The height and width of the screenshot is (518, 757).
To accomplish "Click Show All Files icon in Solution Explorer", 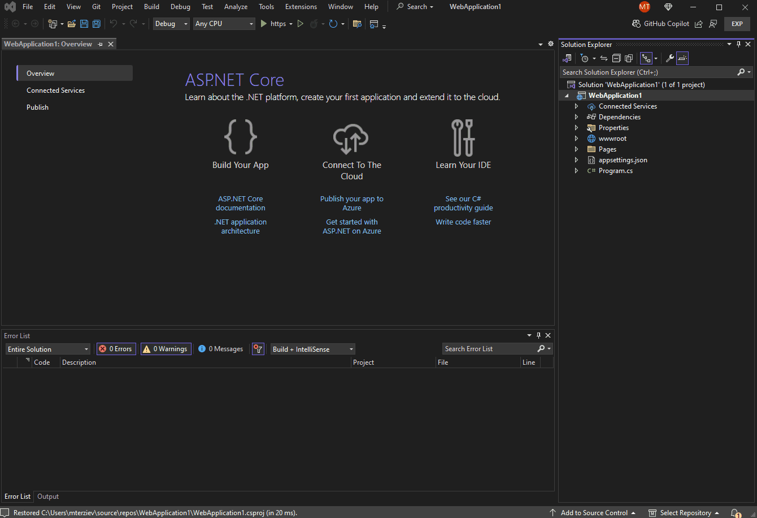I will [629, 58].
